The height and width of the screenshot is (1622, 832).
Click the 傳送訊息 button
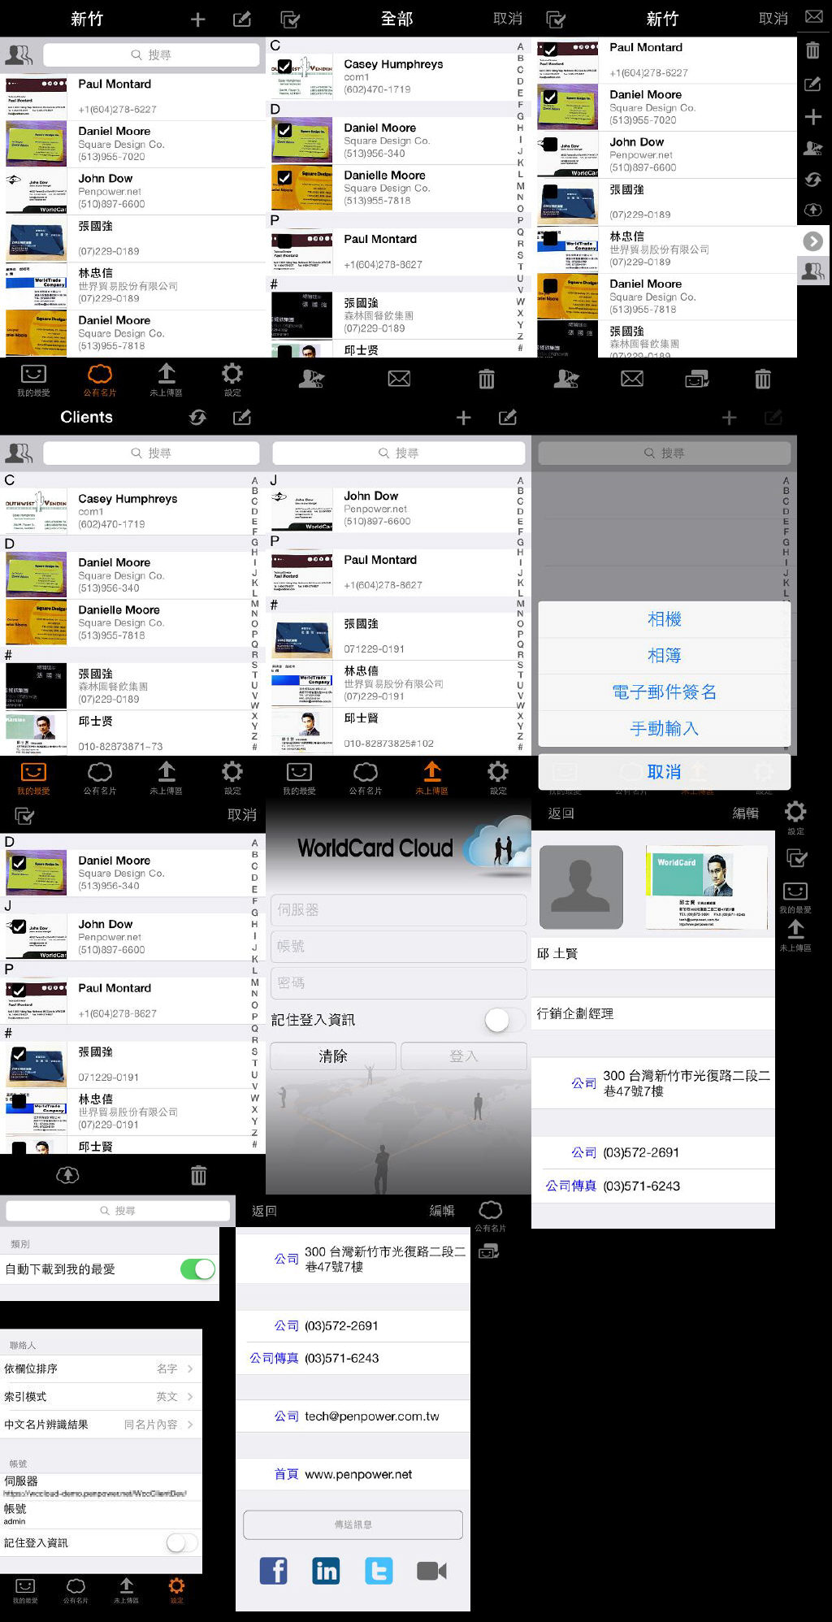(353, 1524)
